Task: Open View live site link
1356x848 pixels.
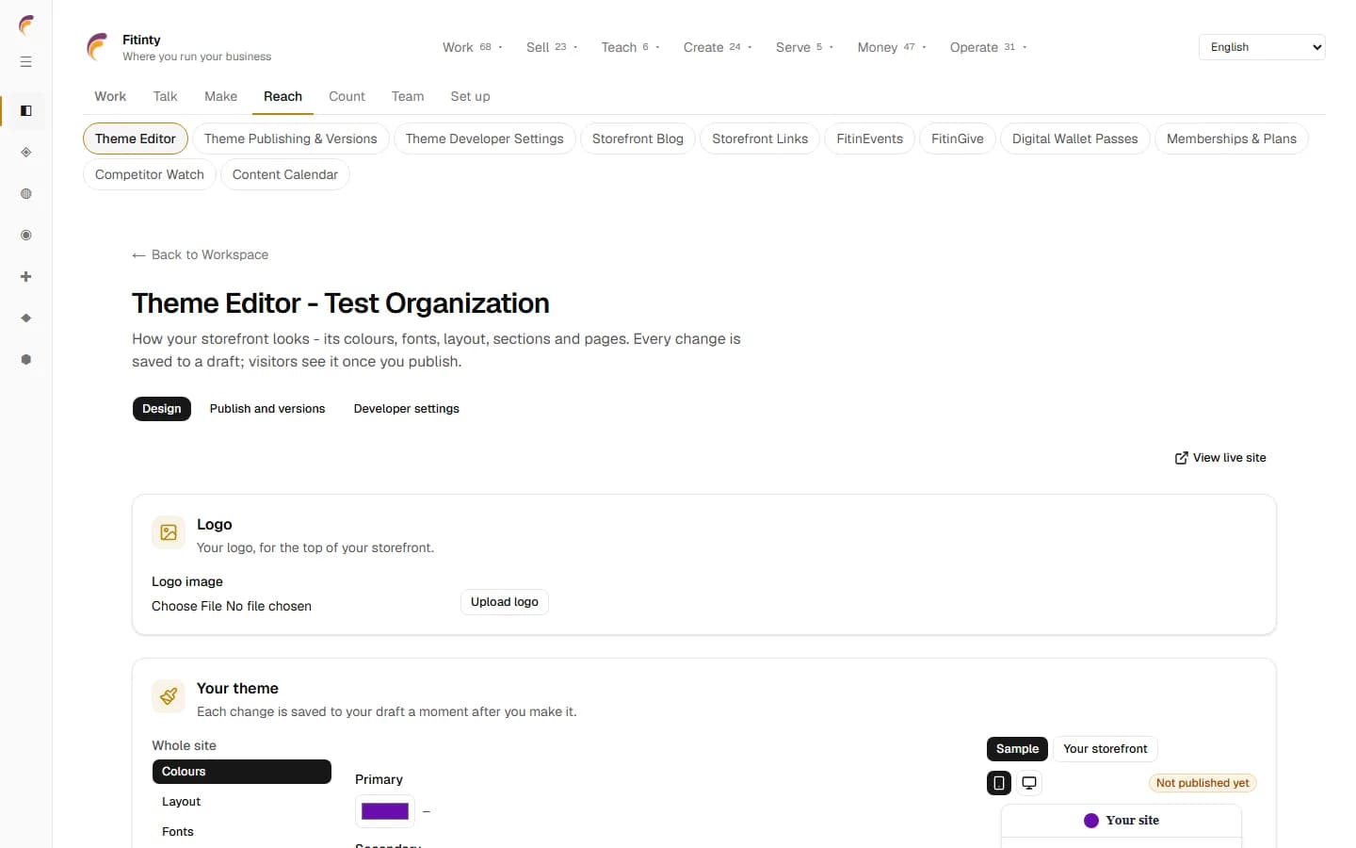Action: click(1220, 458)
